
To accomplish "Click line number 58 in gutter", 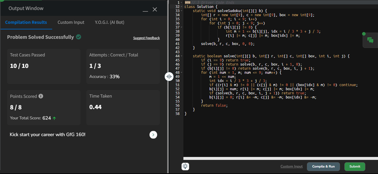I will point(177,114).
